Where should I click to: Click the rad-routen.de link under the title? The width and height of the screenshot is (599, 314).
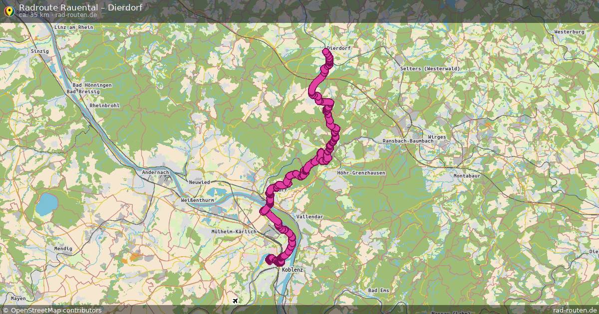[x=75, y=14]
